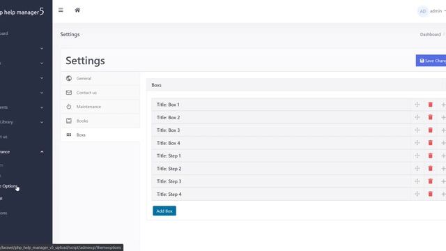Click the move handle for Box 2
The image size is (446, 251).
pos(417,117)
